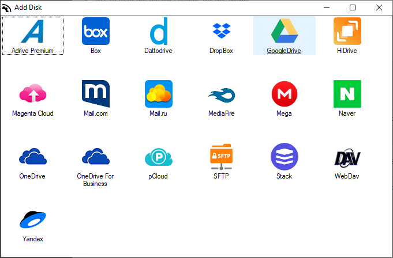The height and width of the screenshot is (258, 393).
Task: Click the pCloud label text
Action: pos(158,176)
